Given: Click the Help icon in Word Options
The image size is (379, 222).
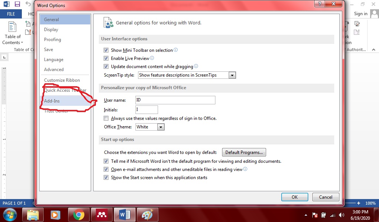Looking at the screenshot, I should click(320, 4).
